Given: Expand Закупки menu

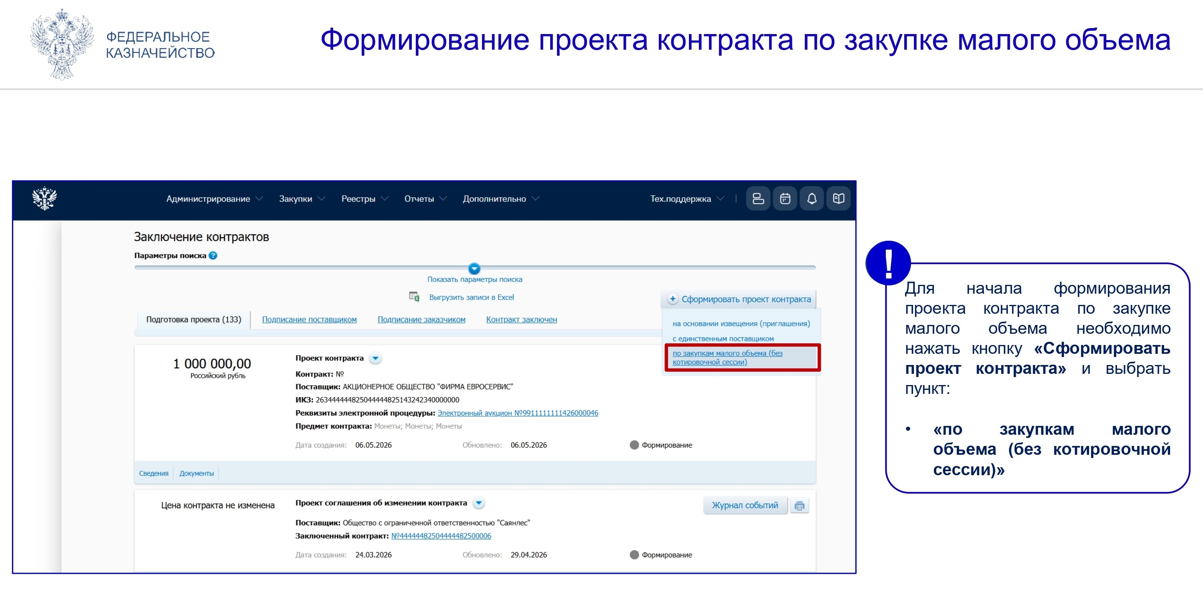Looking at the screenshot, I should tap(302, 199).
